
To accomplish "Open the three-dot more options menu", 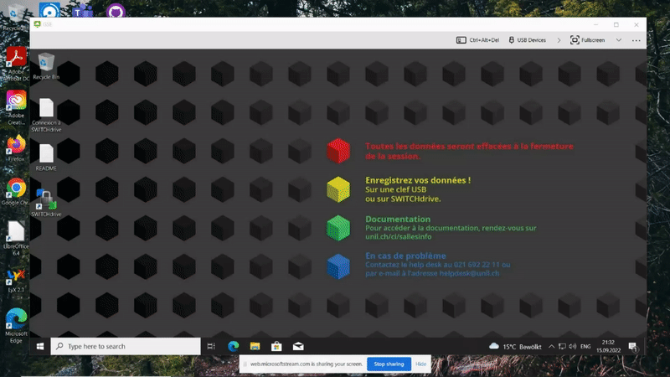I will (x=636, y=39).
